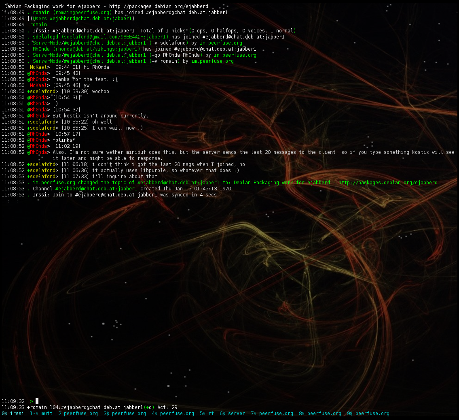Open the '8$ peerfuse.org' tab
The height and width of the screenshot is (420, 459).
click(x=320, y=413)
